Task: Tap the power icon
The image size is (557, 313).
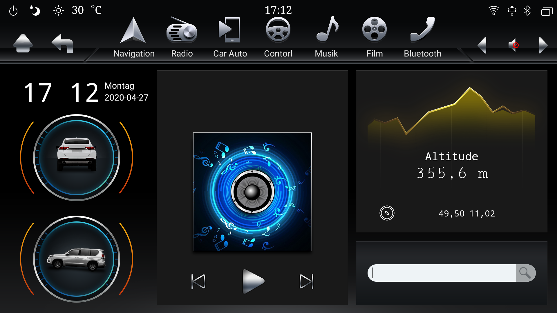Action: coord(13,11)
